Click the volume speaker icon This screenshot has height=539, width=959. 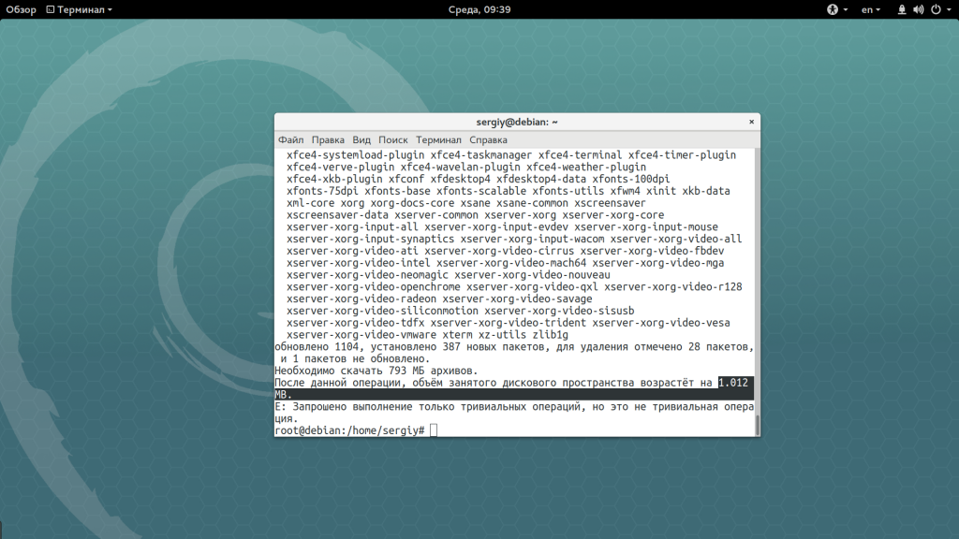pyautogui.click(x=918, y=9)
